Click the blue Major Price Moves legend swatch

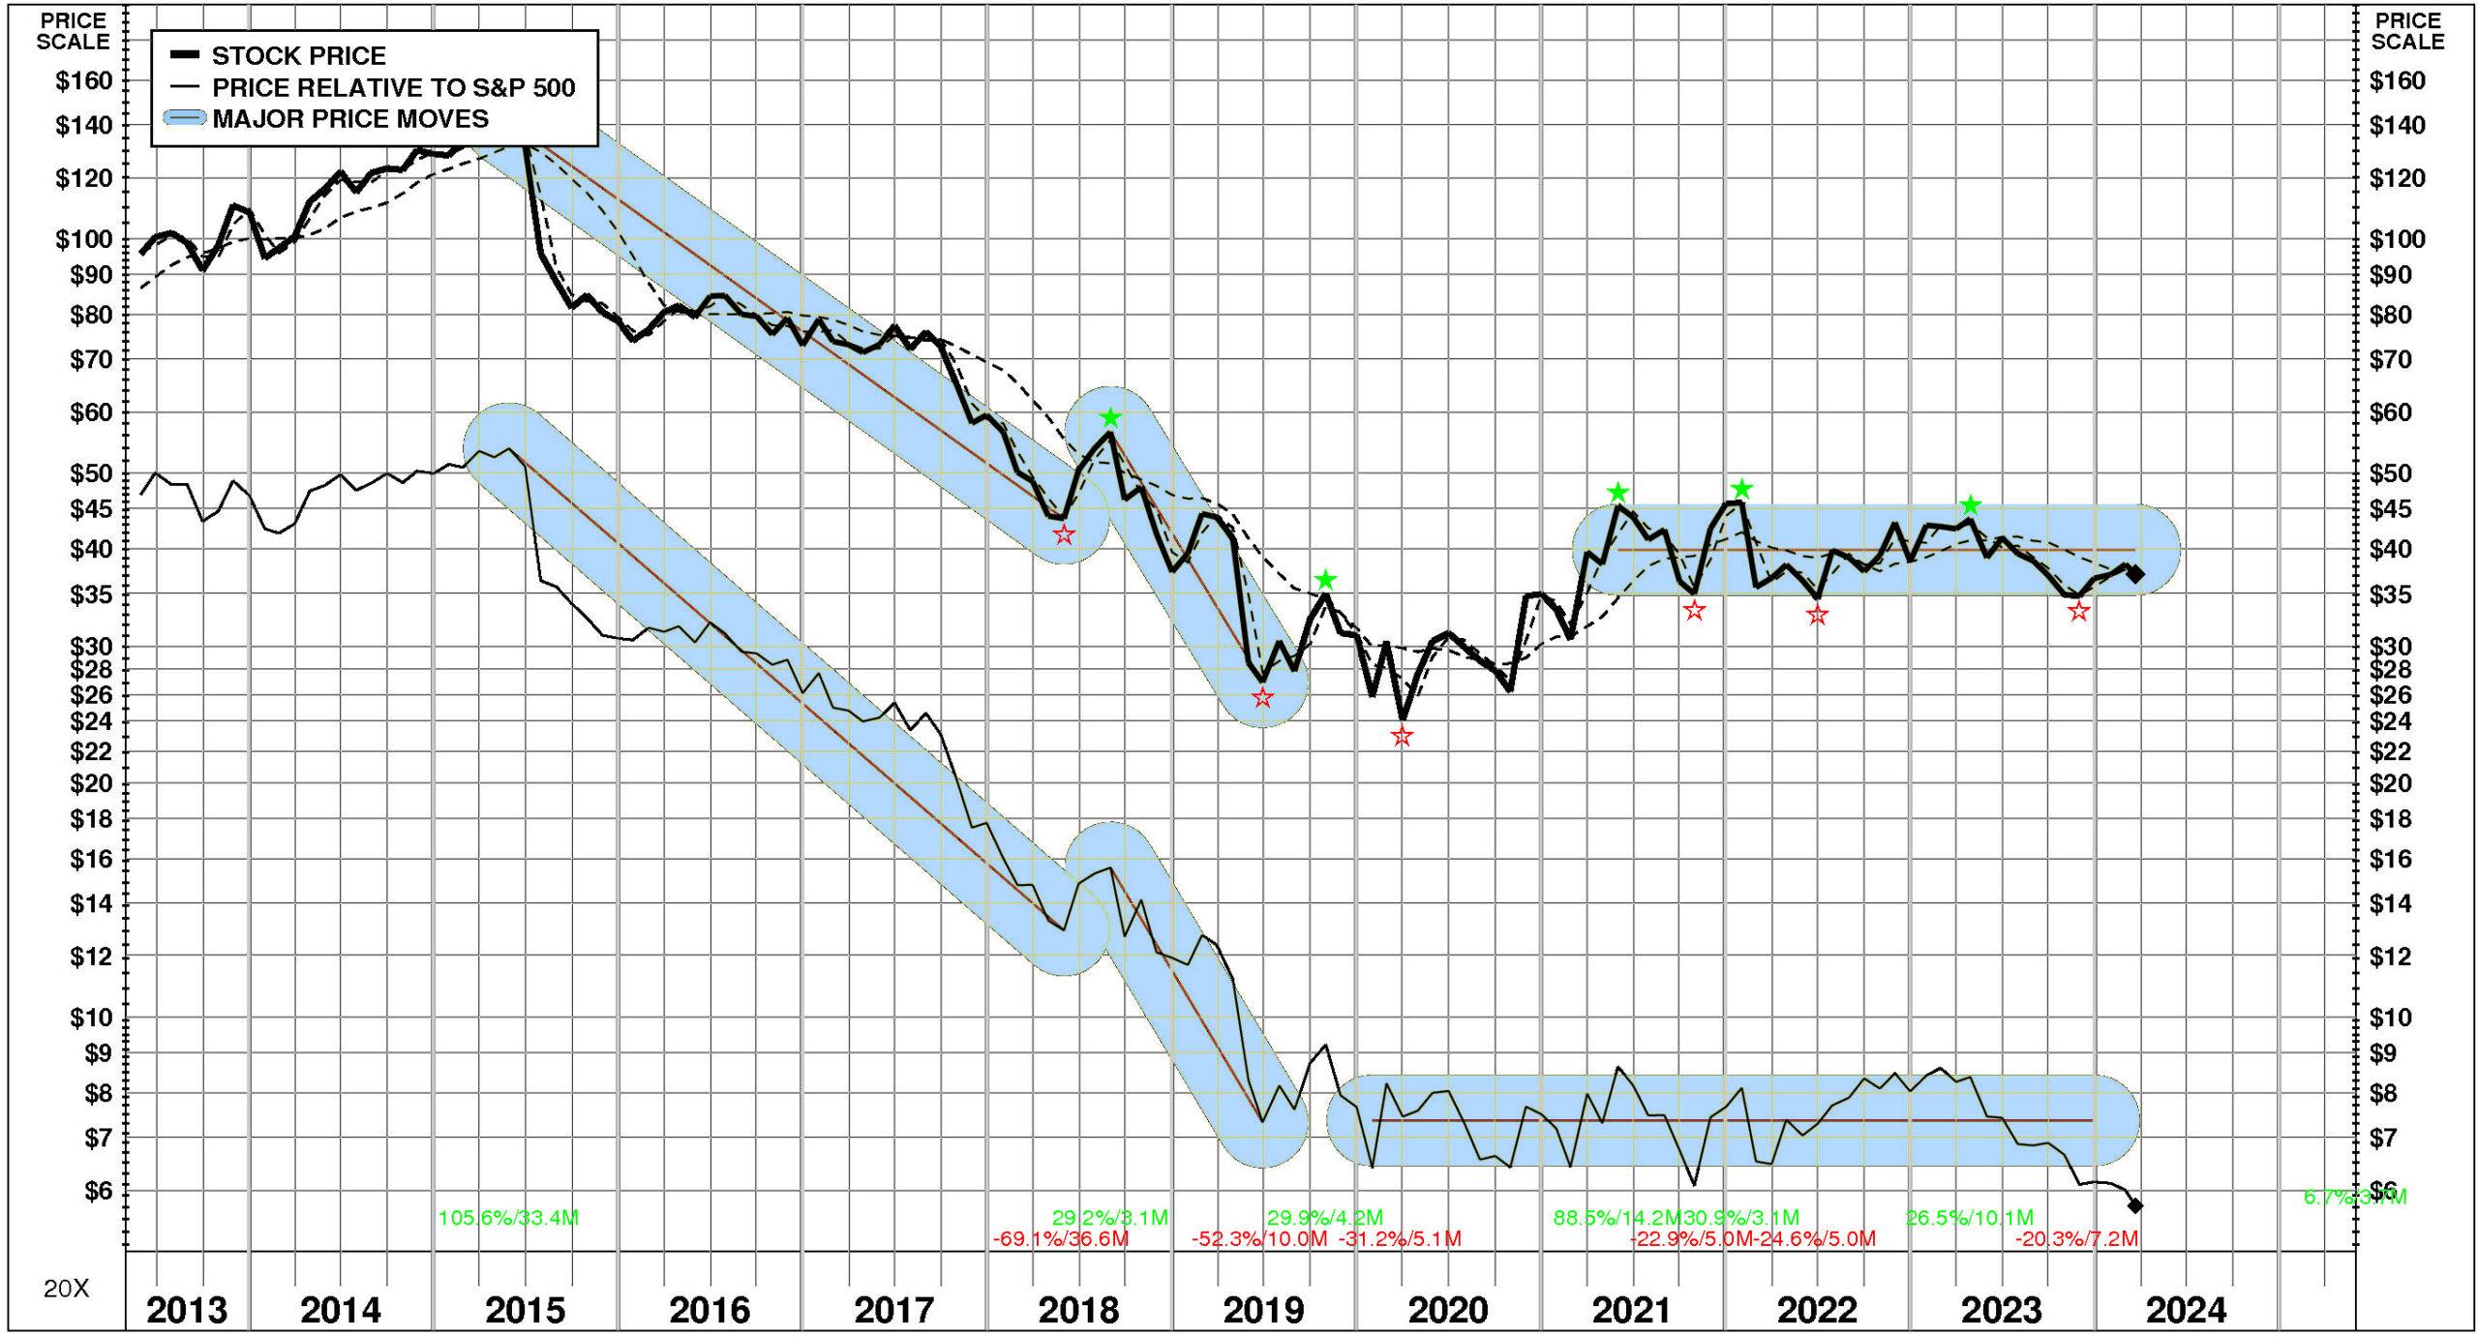[185, 118]
